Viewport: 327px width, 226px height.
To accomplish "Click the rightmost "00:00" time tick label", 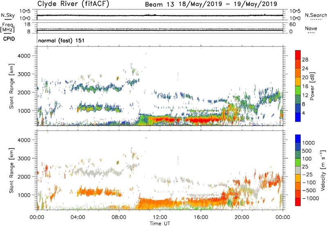I will [x=283, y=217].
